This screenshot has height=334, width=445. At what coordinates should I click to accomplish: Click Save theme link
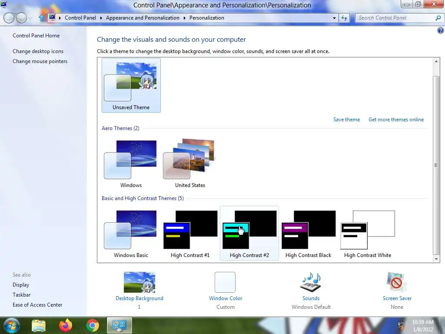[346, 120]
